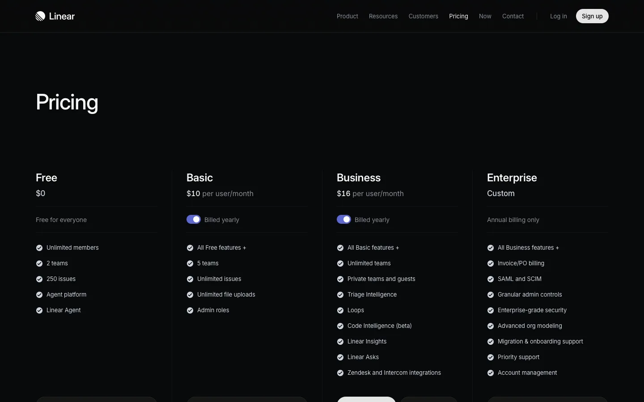Click the Enterprise plan heading
The height and width of the screenshot is (402, 644).
pyautogui.click(x=512, y=178)
